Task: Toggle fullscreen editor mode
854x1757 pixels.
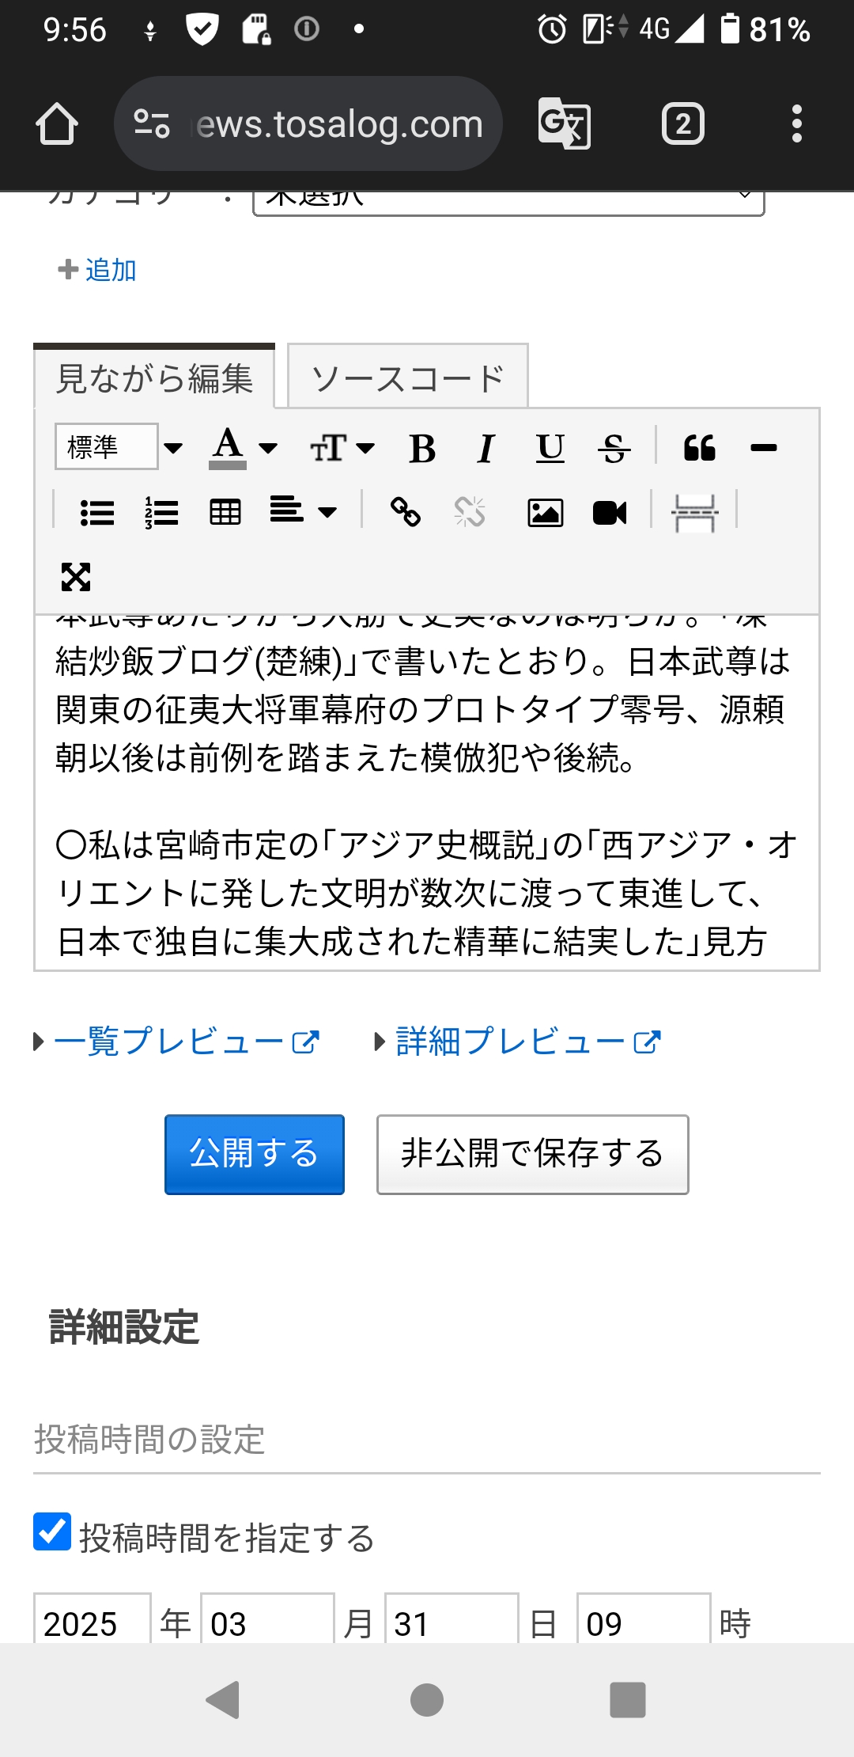Action: coord(76,577)
